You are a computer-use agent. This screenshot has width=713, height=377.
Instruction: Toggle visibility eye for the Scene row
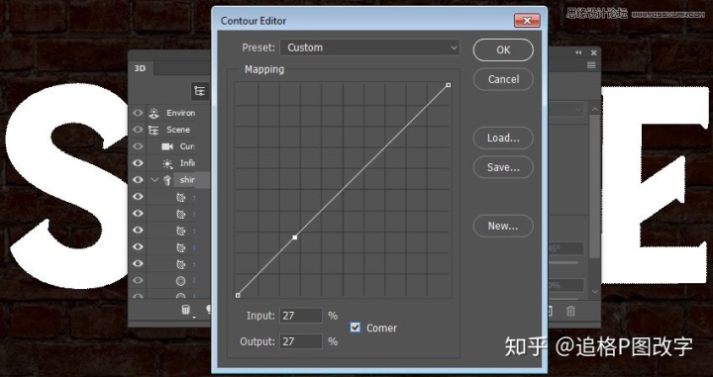point(138,130)
